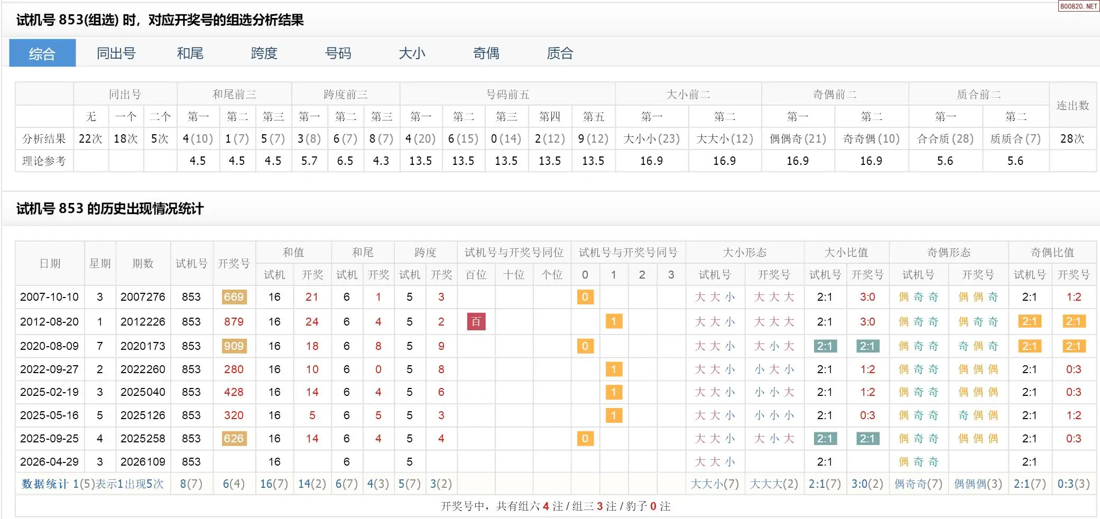Viewport: 1100px width, 519px height.
Task: Open the 奇偶 tab
Action: tap(486, 53)
